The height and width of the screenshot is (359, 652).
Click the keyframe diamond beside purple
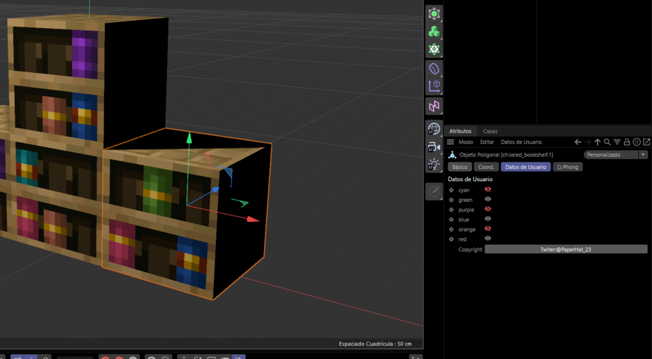click(x=451, y=210)
